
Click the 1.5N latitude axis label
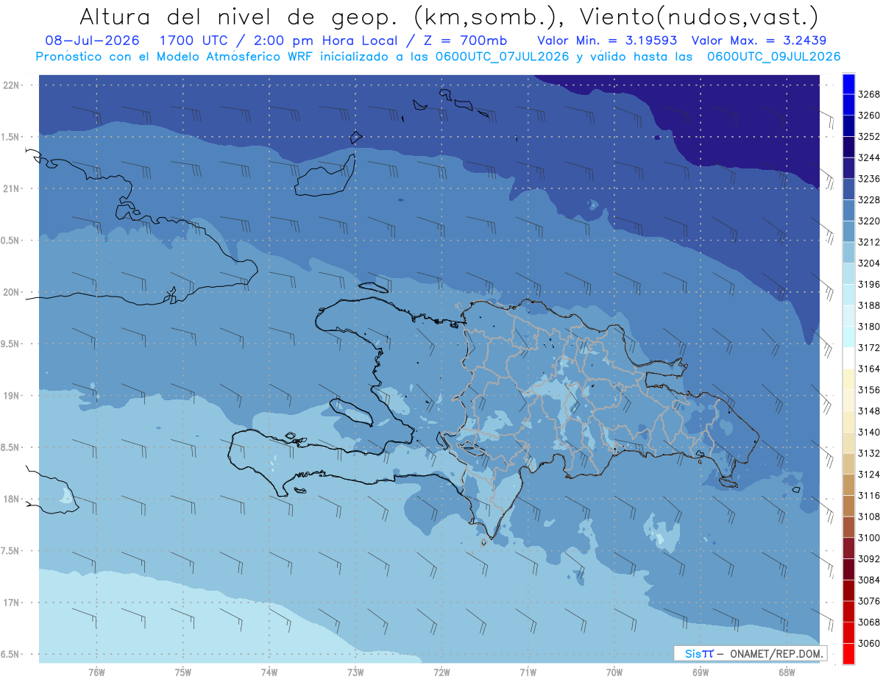tap(11, 137)
